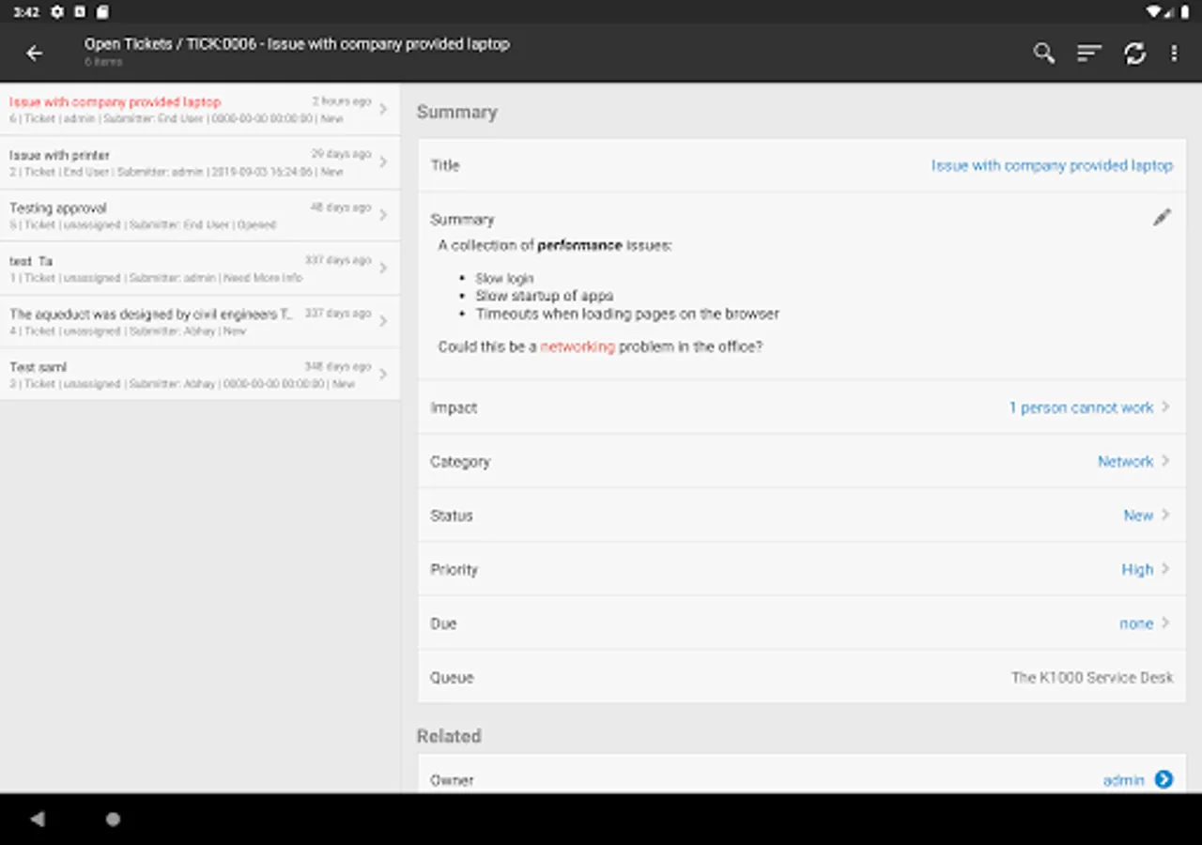
Task: Click the 'High' priority value
Action: [x=1137, y=569]
